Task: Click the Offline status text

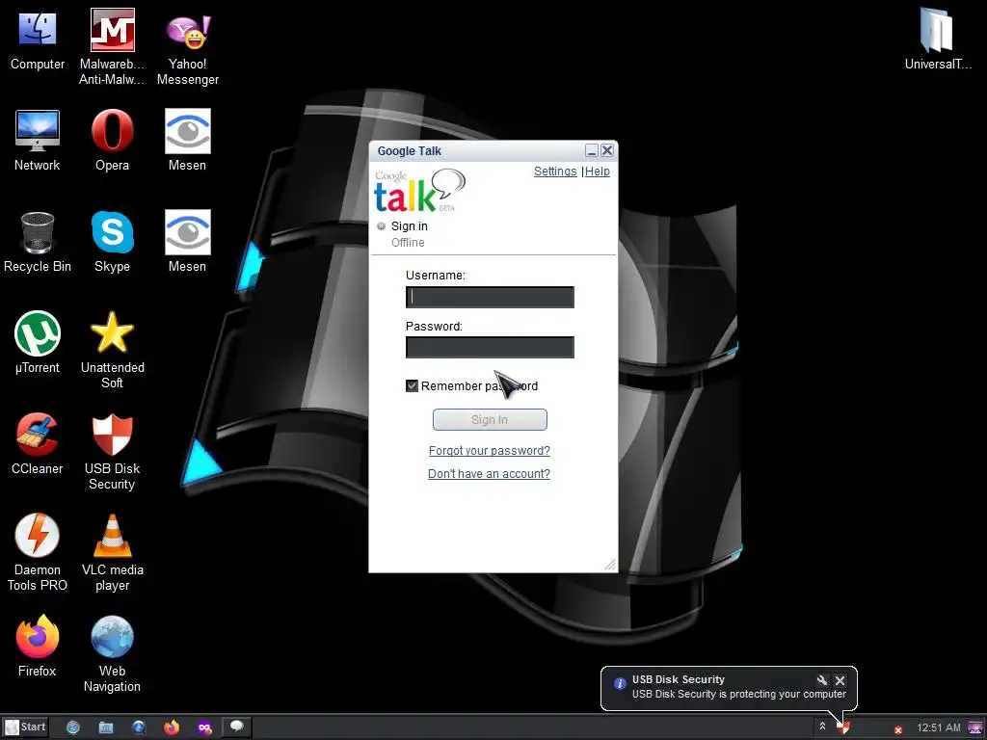Action: click(408, 243)
